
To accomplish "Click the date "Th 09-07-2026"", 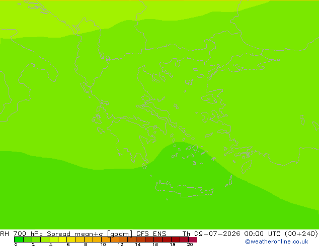I will point(211,233).
